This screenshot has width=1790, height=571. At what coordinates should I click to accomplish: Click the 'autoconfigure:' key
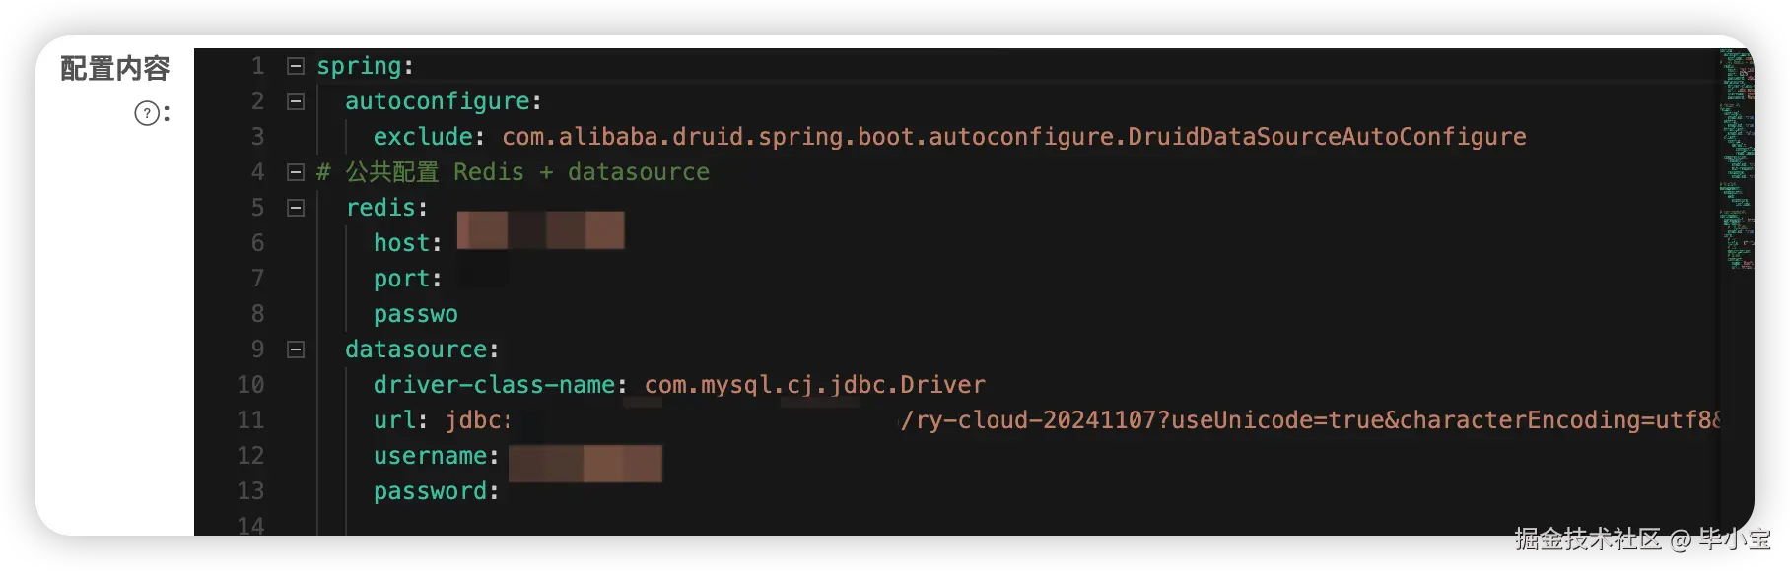pyautogui.click(x=443, y=101)
